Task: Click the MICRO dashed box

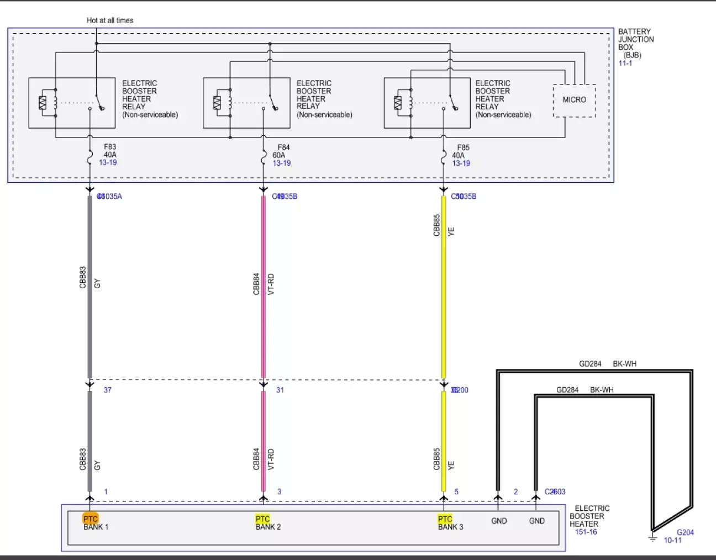Action: point(575,101)
